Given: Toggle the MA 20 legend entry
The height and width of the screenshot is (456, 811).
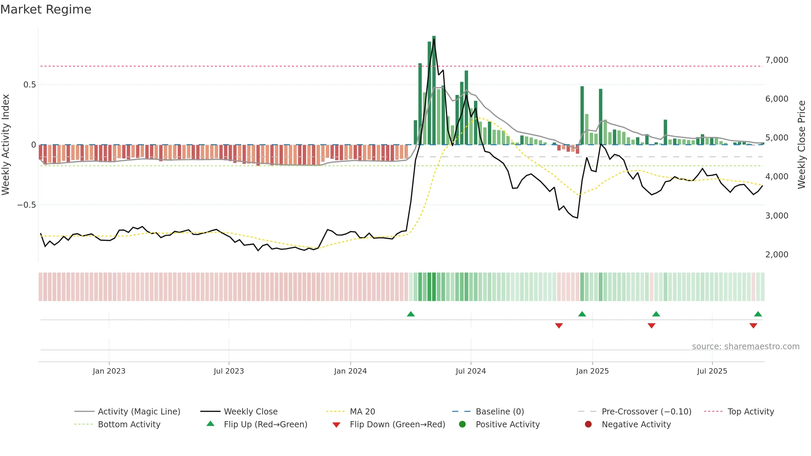Looking at the screenshot, I should pos(350,411).
